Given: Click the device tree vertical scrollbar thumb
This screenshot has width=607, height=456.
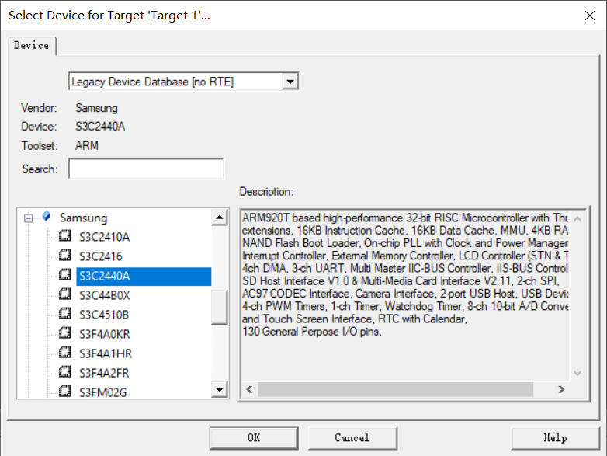Looking at the screenshot, I should point(220,307).
